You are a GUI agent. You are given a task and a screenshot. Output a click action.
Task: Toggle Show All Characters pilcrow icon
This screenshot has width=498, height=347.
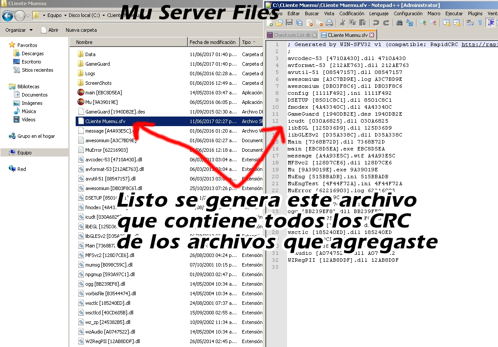pyautogui.click(x=480, y=23)
